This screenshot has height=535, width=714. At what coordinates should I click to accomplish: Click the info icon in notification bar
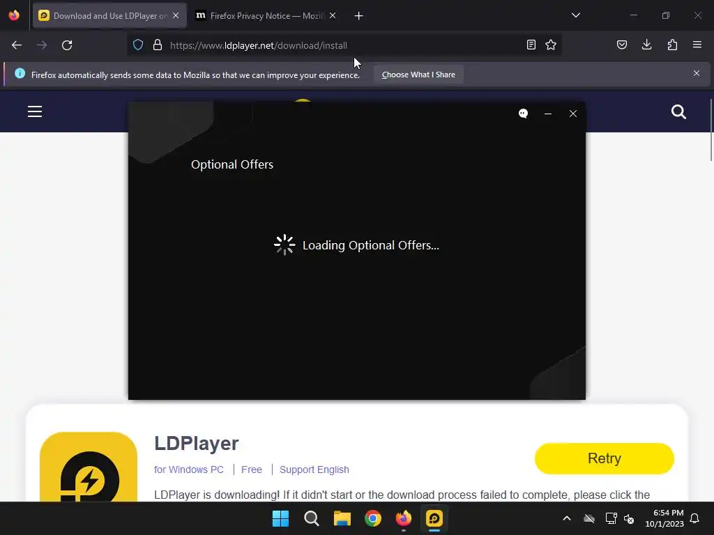(20, 73)
